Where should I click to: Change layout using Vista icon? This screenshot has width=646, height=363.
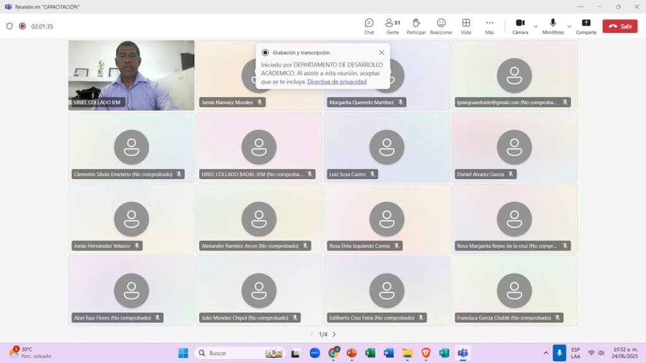coord(466,26)
